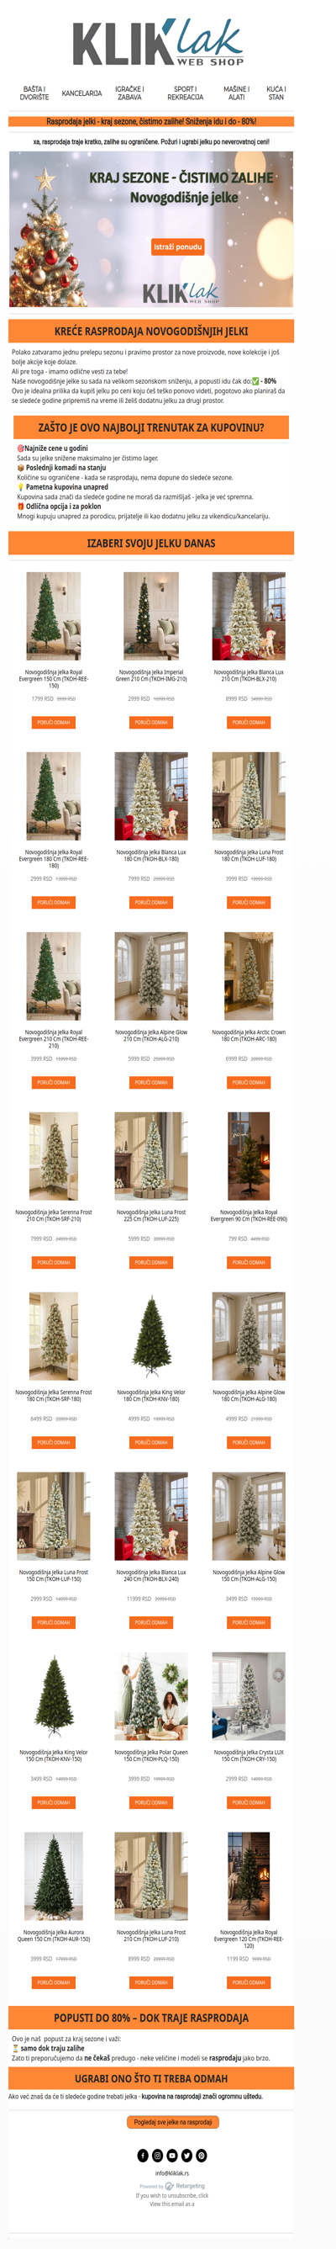336x2249 pixels.
Task: Open the Facebook social icon
Action: pos(143,2156)
